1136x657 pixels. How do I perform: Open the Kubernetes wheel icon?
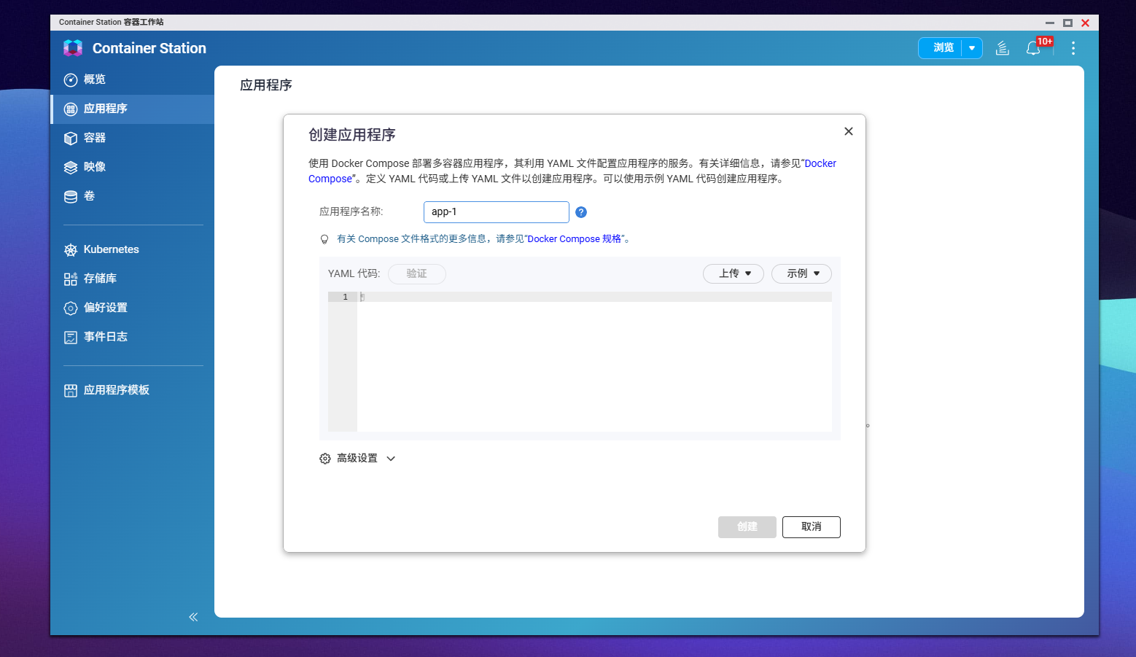tap(71, 249)
